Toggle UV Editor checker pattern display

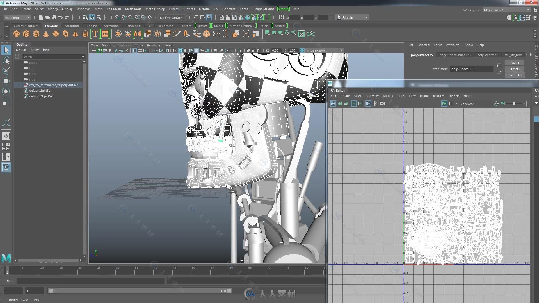451,104
